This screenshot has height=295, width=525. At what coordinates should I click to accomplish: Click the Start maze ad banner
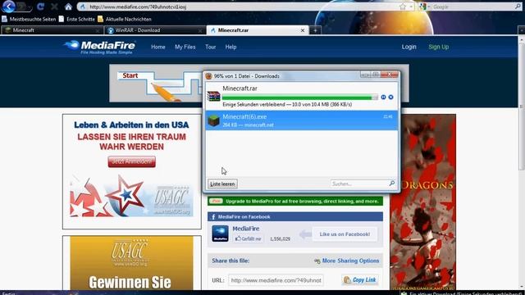click(157, 84)
